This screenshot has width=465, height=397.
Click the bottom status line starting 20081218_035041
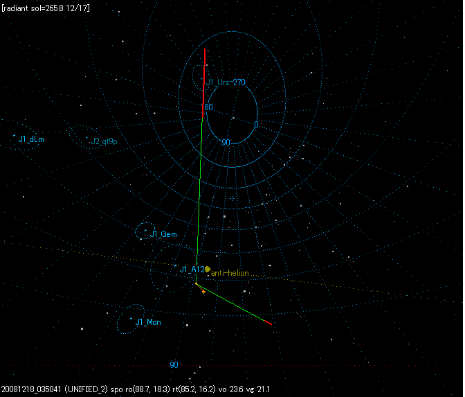click(x=136, y=389)
